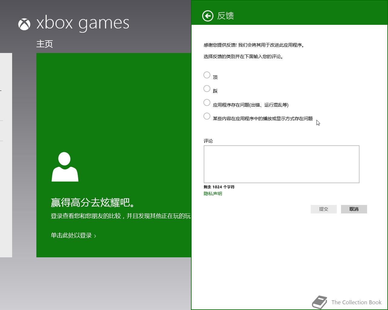Click the user avatar silhouette icon
This screenshot has height=310, width=388.
click(65, 167)
